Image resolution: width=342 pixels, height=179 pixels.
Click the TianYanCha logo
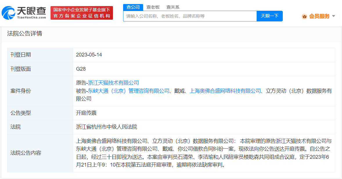(24, 13)
